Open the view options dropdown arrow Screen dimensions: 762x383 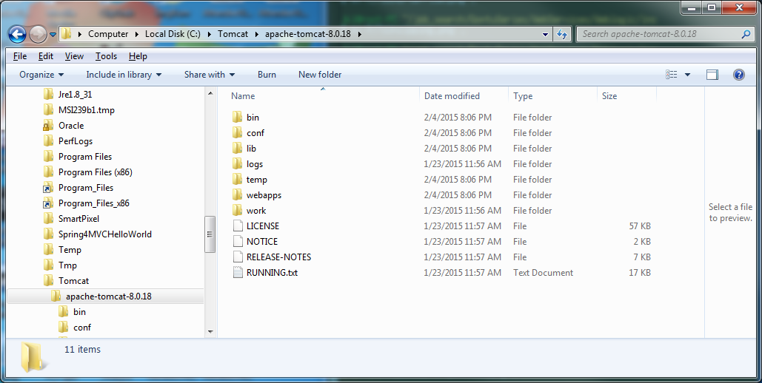pos(687,75)
